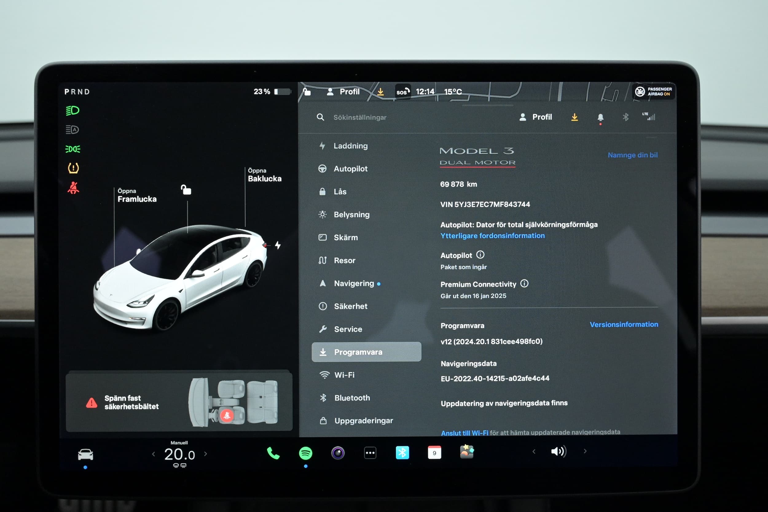Click the parking lights indicator icon
Screen dimensions: 768x512
click(72, 149)
